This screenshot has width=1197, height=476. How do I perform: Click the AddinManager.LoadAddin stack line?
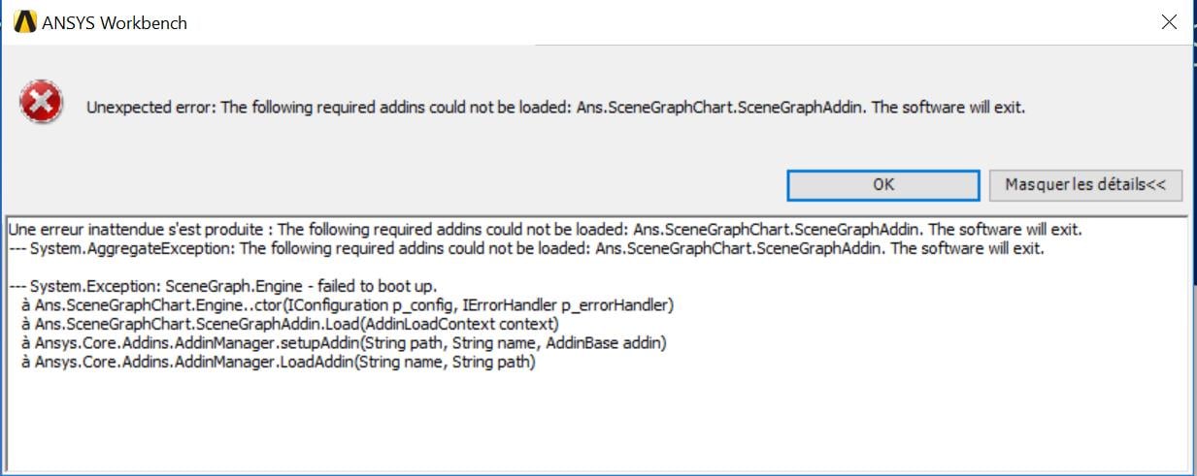point(282,363)
